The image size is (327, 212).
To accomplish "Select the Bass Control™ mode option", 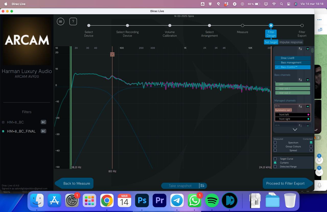I will point(293,67).
